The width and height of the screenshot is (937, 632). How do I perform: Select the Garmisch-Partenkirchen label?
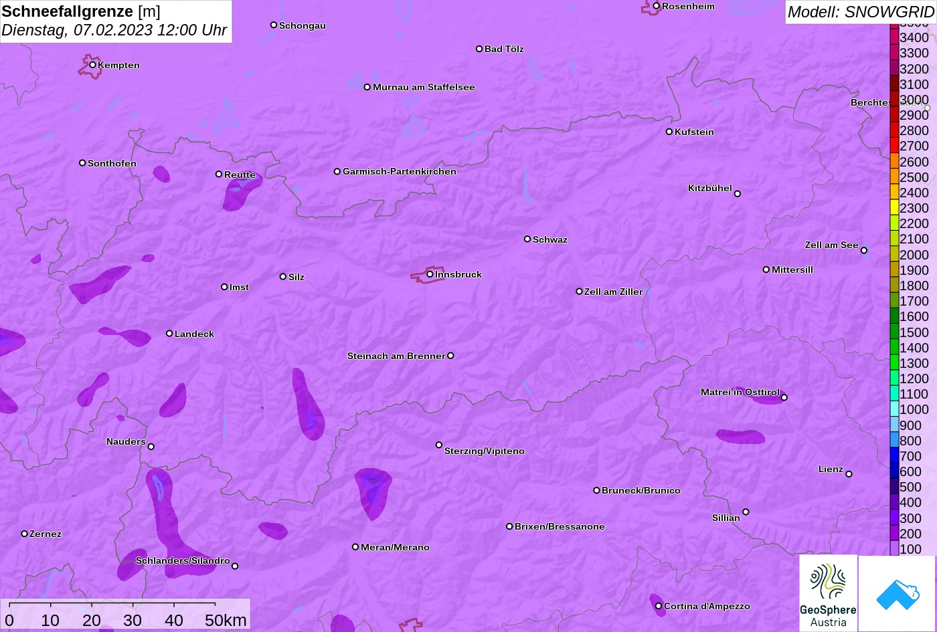tap(400, 171)
